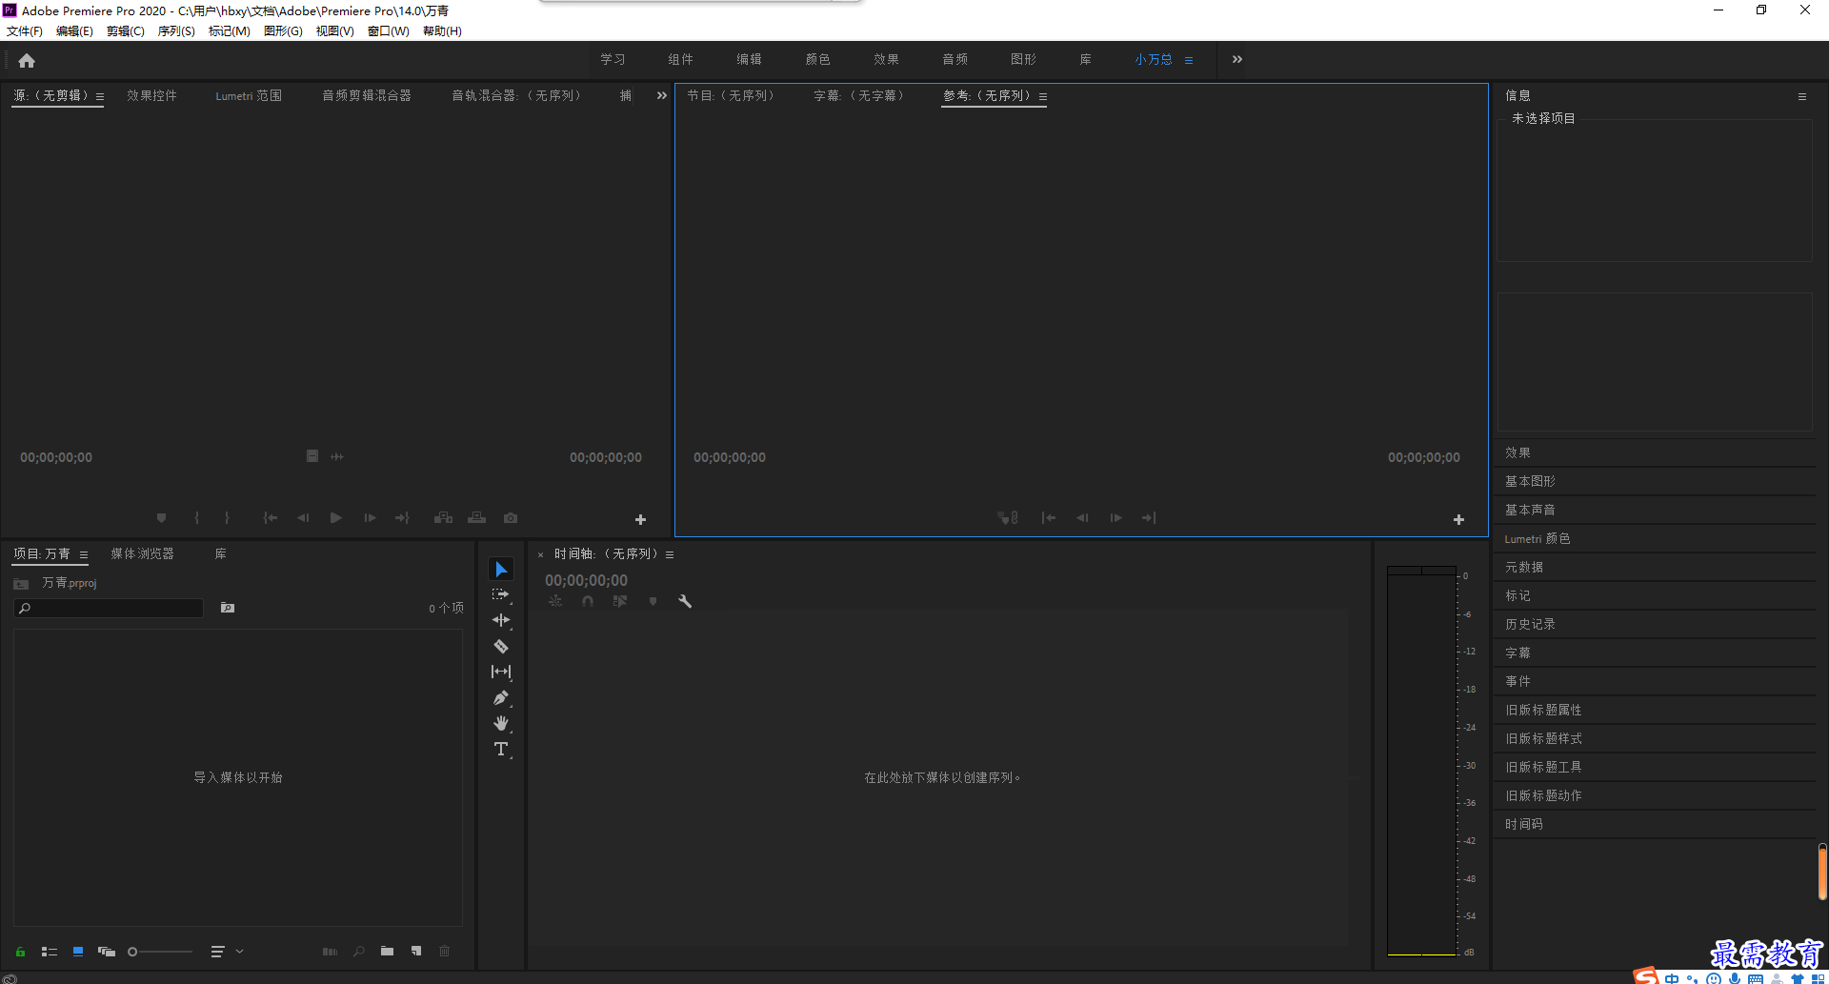Click source monitor Insert icon

click(x=443, y=518)
